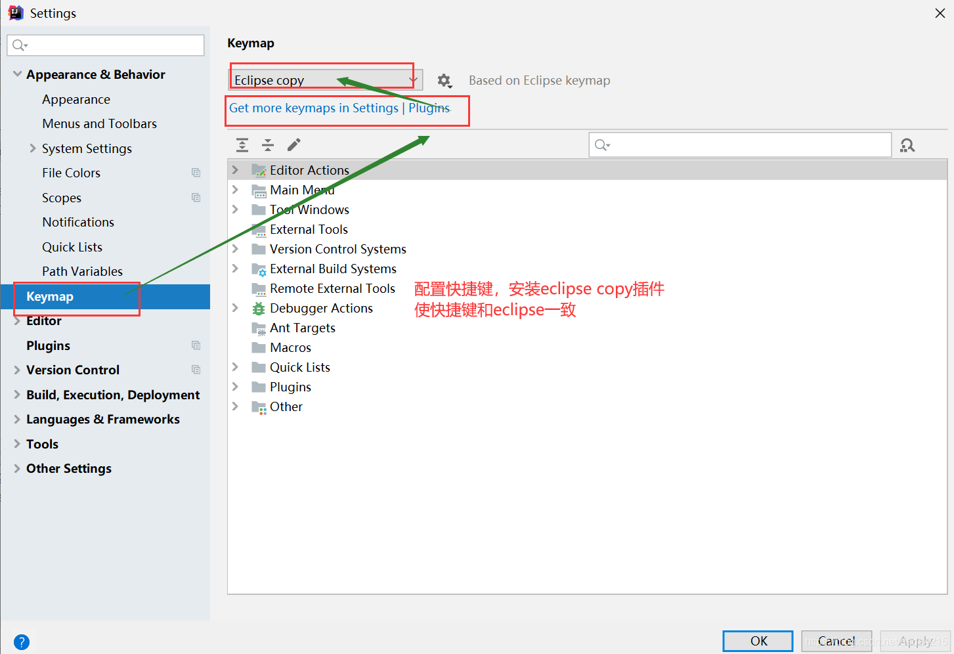Viewport: 954px width, 654px height.
Task: Expand the Debugger Actions tree node
Action: pyautogui.click(x=235, y=308)
